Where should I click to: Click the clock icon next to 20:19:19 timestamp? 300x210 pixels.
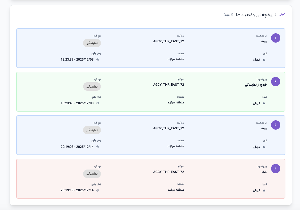(97, 190)
